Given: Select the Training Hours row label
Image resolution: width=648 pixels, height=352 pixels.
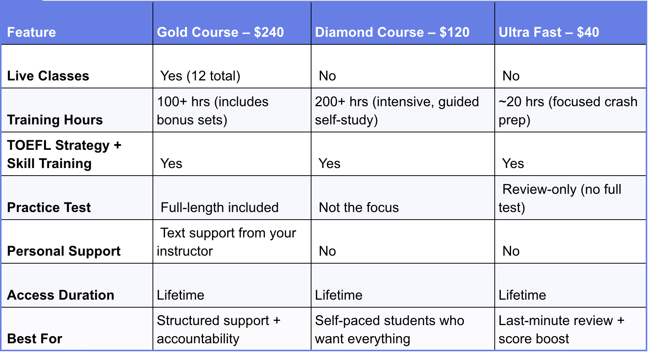Looking at the screenshot, I should click(x=55, y=120).
